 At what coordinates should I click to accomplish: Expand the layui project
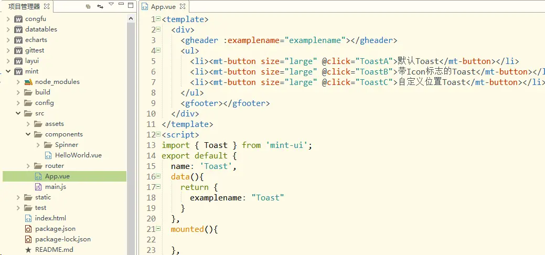(x=8, y=61)
